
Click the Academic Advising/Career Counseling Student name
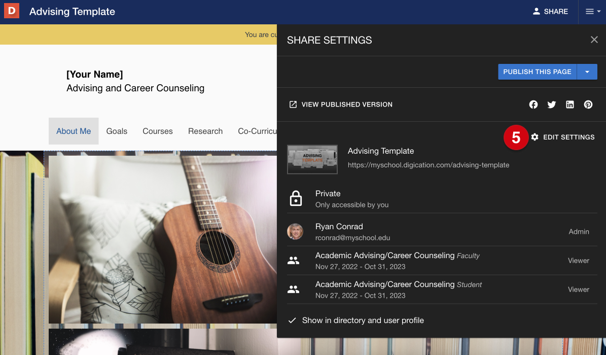pos(399,285)
